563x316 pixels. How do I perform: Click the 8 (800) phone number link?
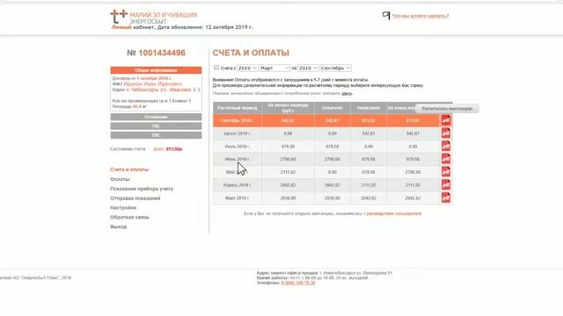(298, 283)
